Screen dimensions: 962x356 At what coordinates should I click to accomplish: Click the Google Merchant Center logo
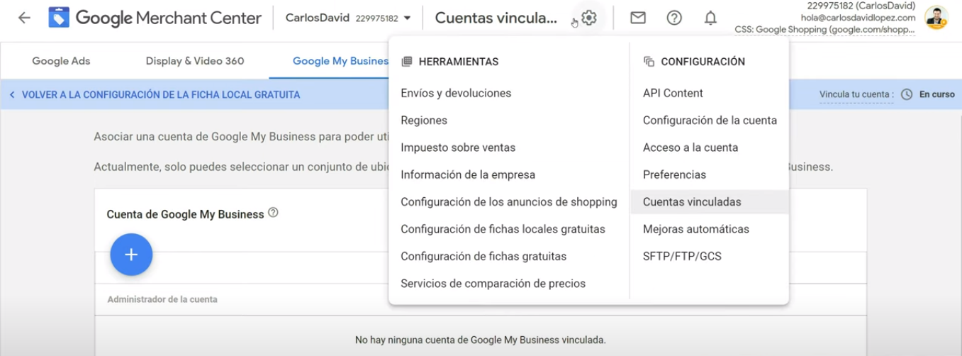155,18
